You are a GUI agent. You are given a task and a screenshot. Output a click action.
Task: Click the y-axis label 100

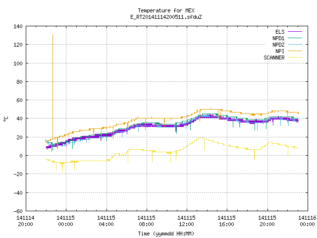pyautogui.click(x=18, y=63)
